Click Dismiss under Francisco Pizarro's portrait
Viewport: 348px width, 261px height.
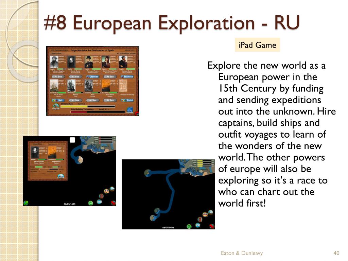pyautogui.click(x=92, y=76)
